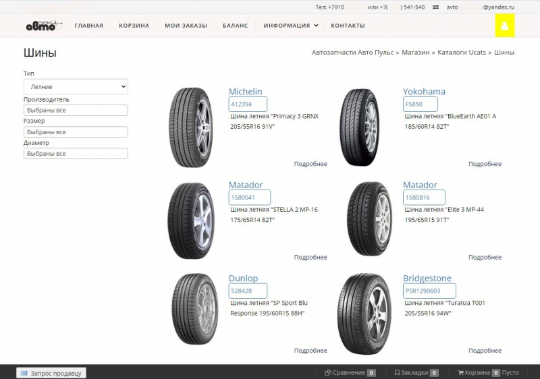
Task: Go to Мои заказы in navbar
Action: [x=186, y=26]
